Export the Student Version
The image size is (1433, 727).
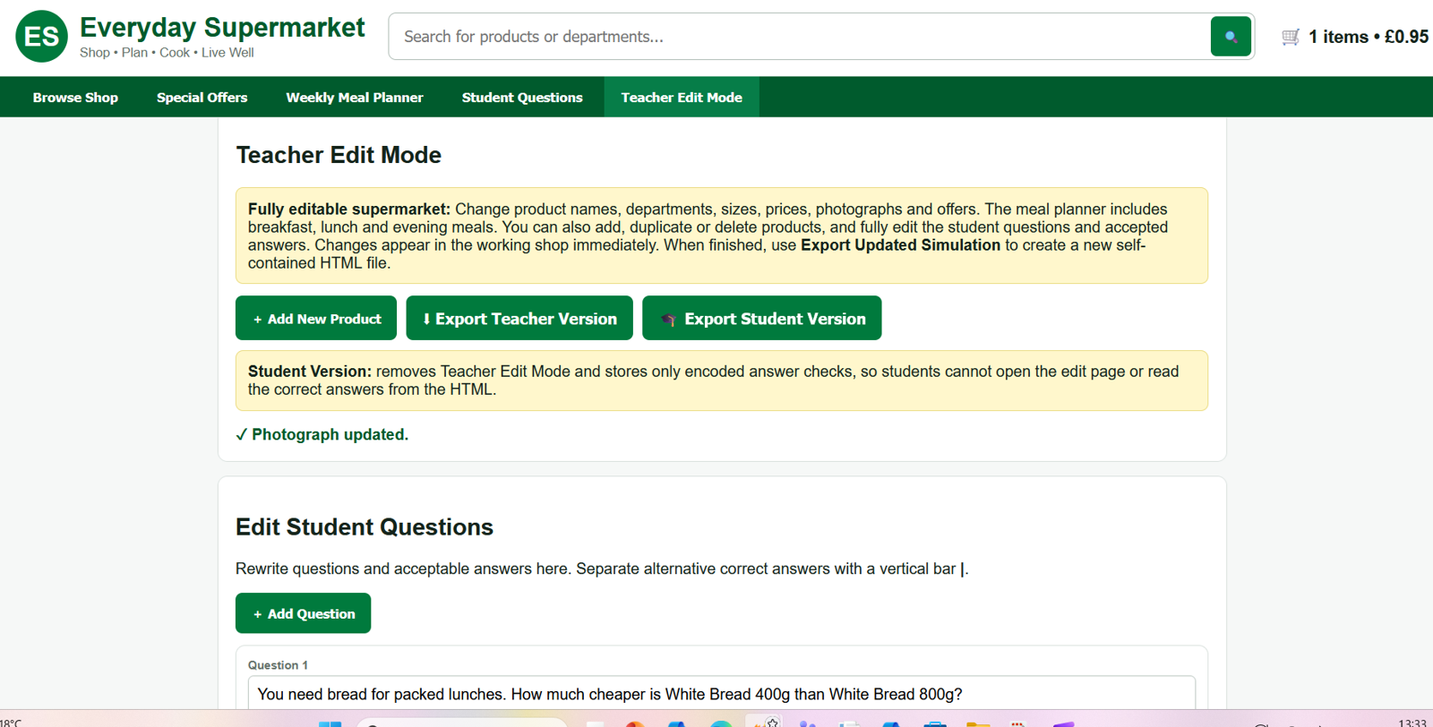click(x=762, y=318)
